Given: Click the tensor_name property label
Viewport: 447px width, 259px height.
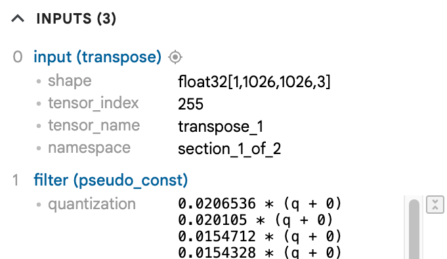Looking at the screenshot, I should coord(94,126).
